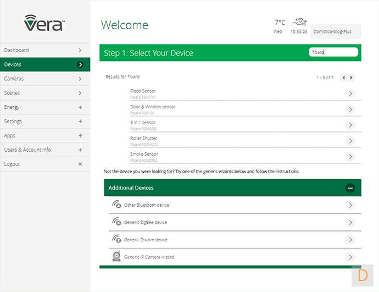This screenshot has width=379, height=292.
Task: Open the Cameras menu item
Action: click(45, 79)
